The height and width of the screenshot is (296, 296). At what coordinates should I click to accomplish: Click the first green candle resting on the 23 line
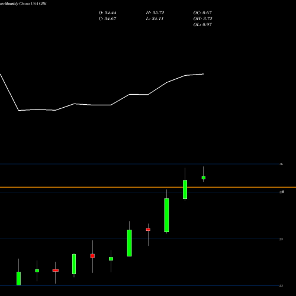coord(18,278)
